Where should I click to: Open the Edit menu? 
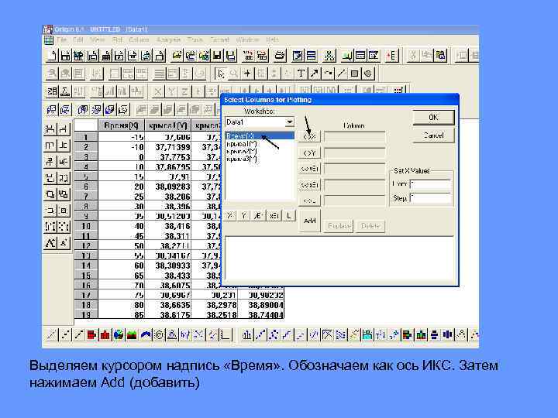pos(78,39)
